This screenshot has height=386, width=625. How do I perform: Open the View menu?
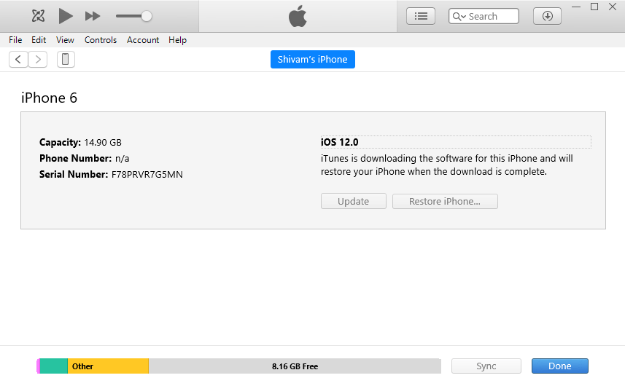[x=65, y=40]
